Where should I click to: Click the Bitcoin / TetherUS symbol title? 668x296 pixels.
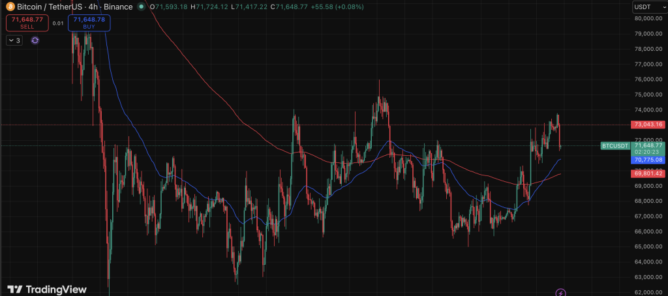(x=46, y=7)
